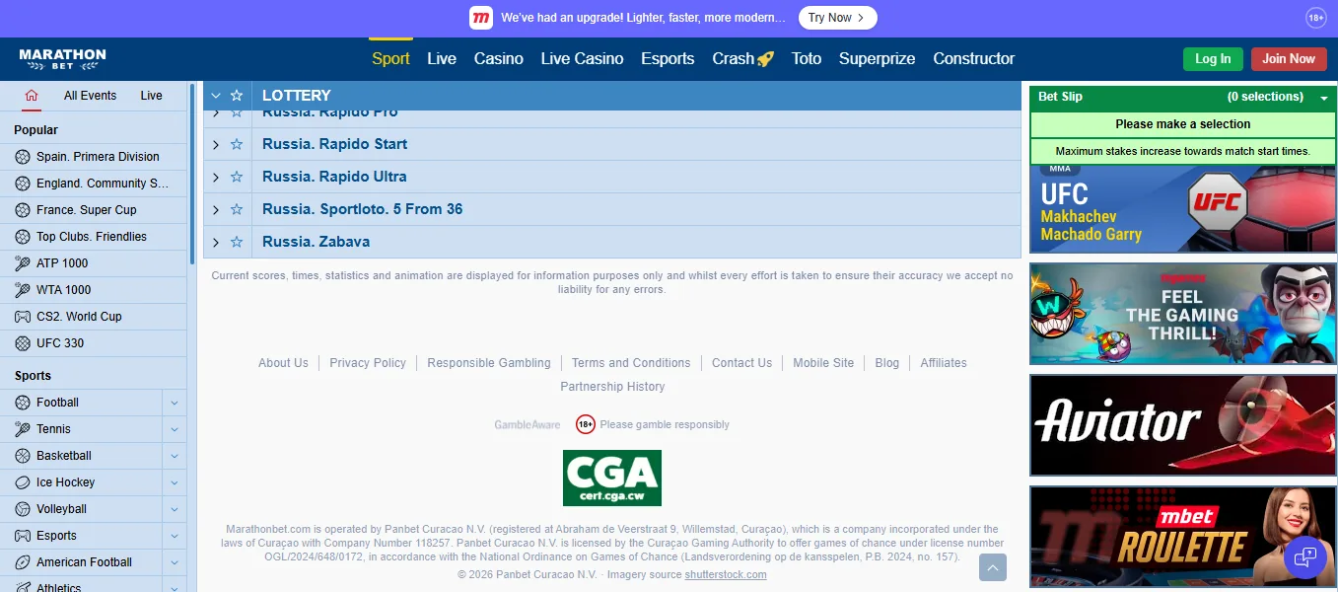Screen dimensions: 1338x592
Task: Star the Russia. Rapido Start row
Action: coord(237,144)
